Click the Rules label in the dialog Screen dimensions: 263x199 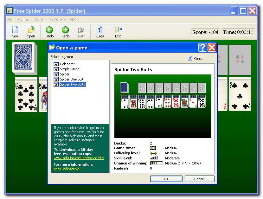coord(198,58)
